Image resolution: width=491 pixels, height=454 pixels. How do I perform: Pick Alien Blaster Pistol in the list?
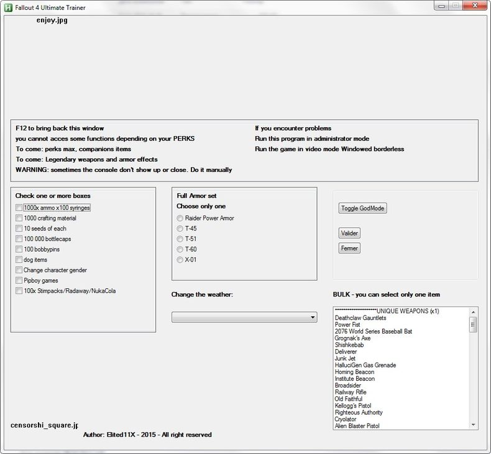tap(357, 426)
